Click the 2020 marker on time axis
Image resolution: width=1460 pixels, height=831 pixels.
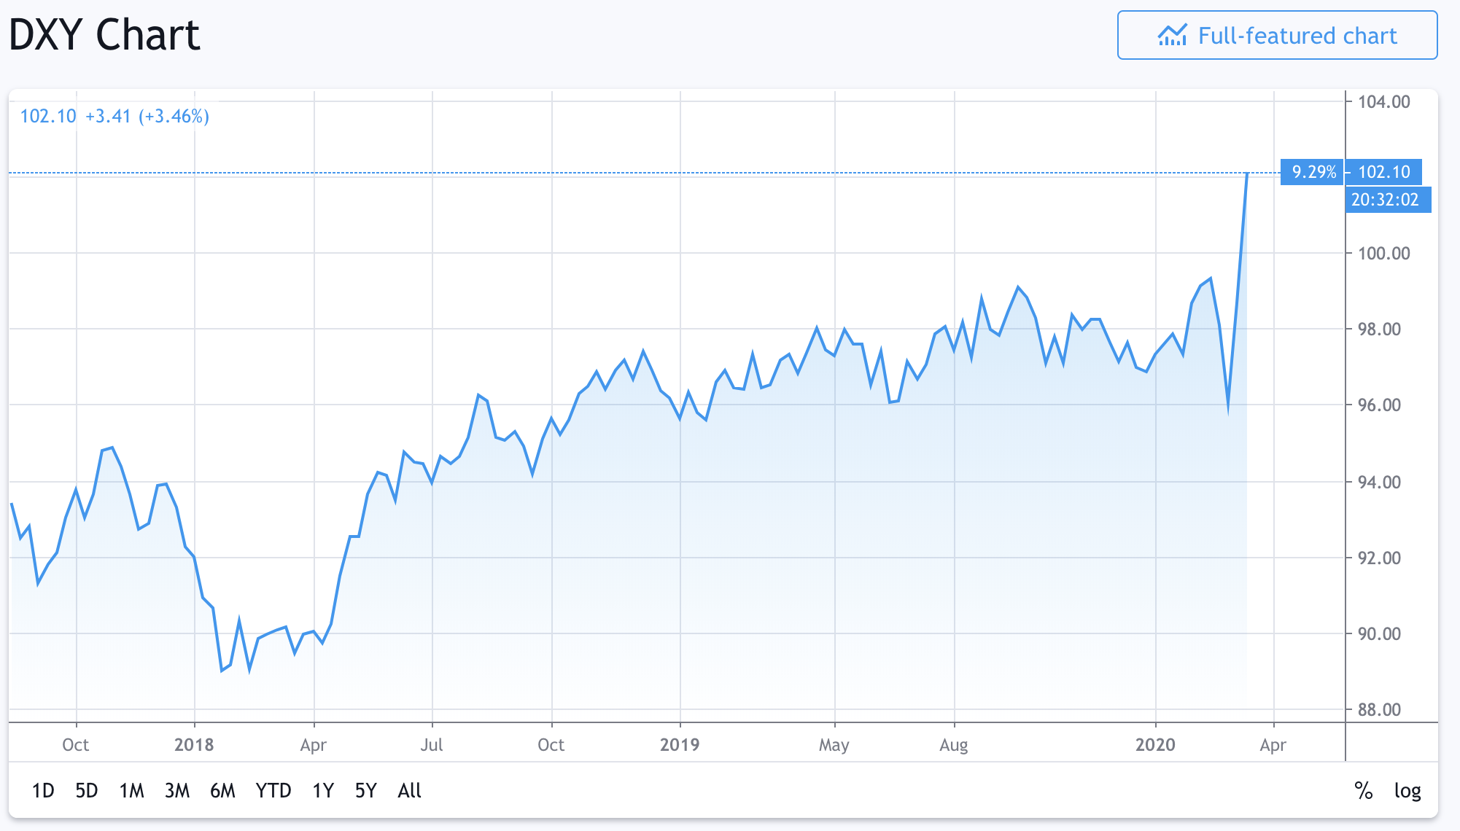1155,744
